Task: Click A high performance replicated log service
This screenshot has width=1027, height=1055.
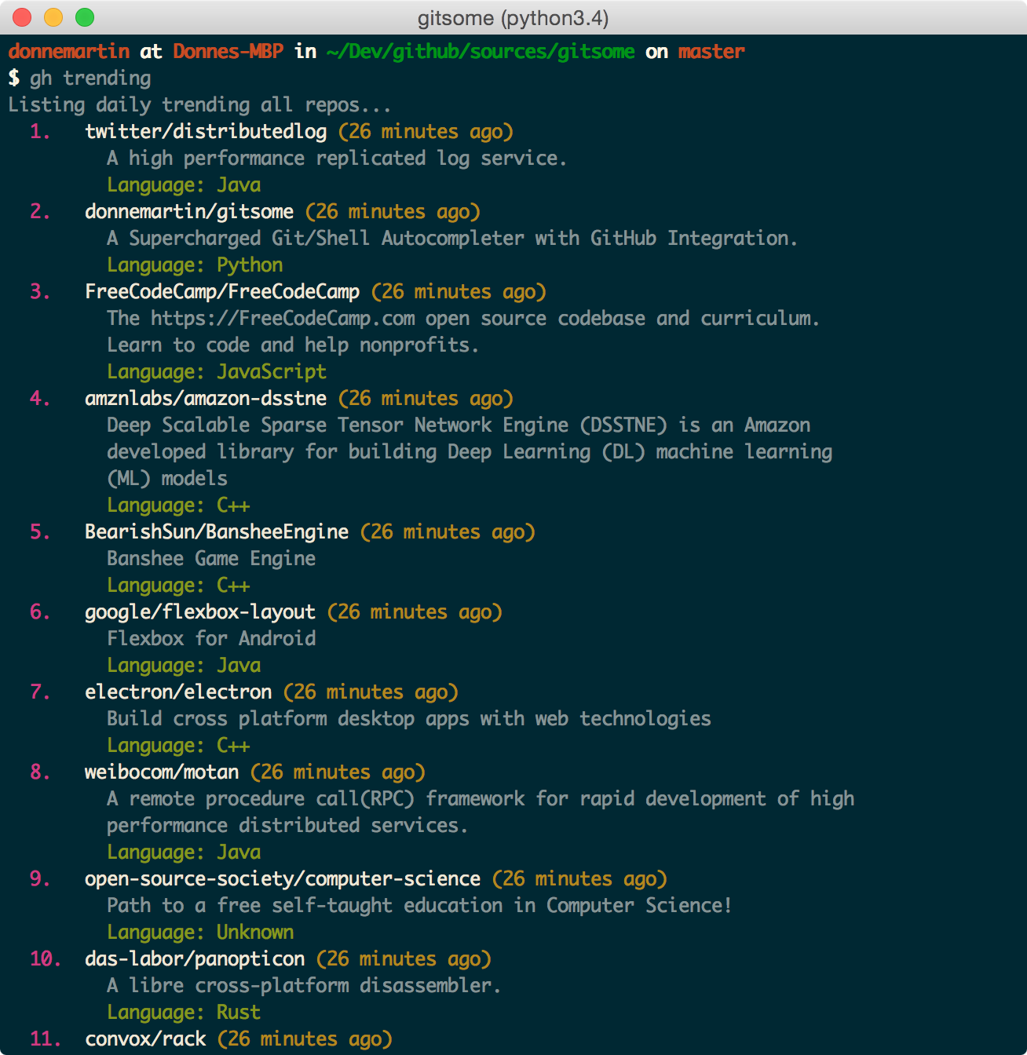Action: pyautogui.click(x=337, y=159)
